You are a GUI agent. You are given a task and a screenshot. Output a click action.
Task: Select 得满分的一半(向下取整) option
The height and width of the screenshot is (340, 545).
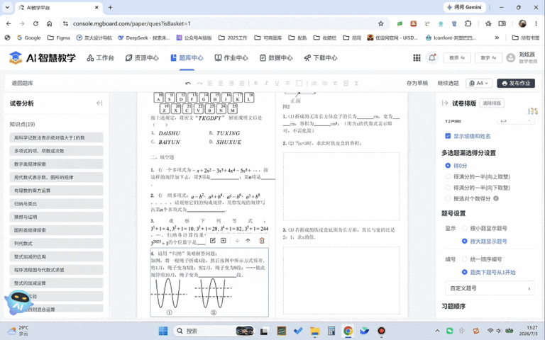448,188
